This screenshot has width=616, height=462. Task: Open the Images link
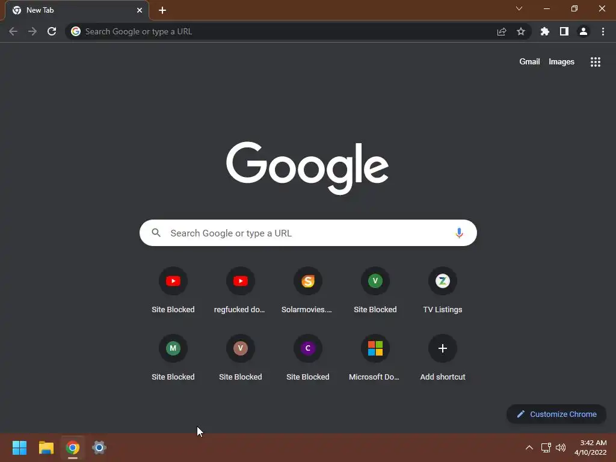561,62
